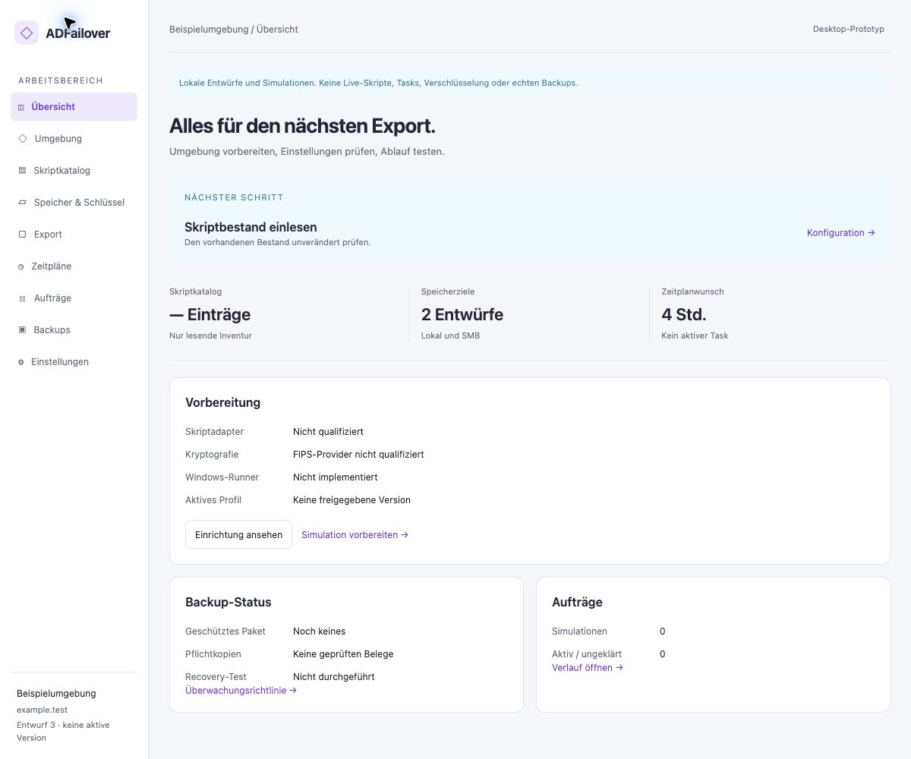Click the "4 Std." Zeitplanwunsch value

tap(684, 314)
